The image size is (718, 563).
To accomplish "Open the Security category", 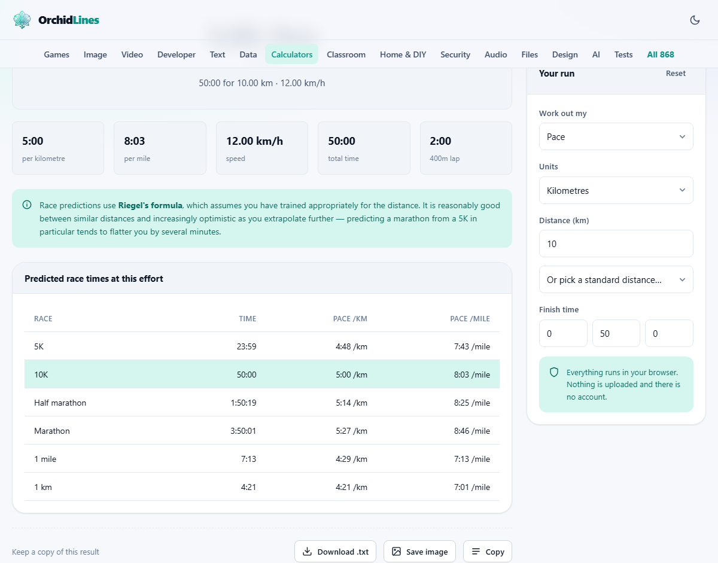I will (455, 54).
